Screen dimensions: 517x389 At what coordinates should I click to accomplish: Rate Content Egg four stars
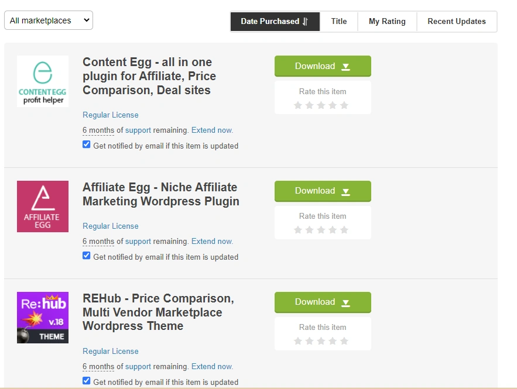click(333, 105)
